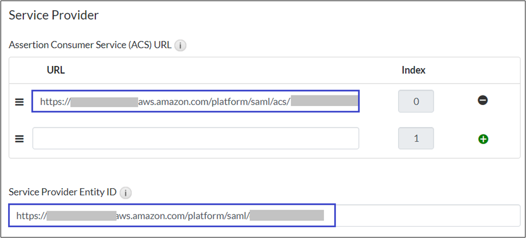This screenshot has width=526, height=238.
Task: Select the Index box showing 1
Action: 415,138
